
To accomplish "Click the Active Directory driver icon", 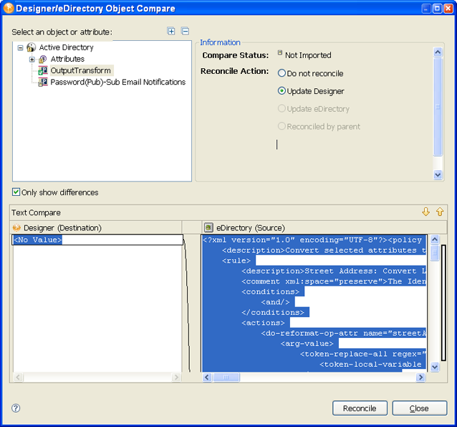I will 32,47.
